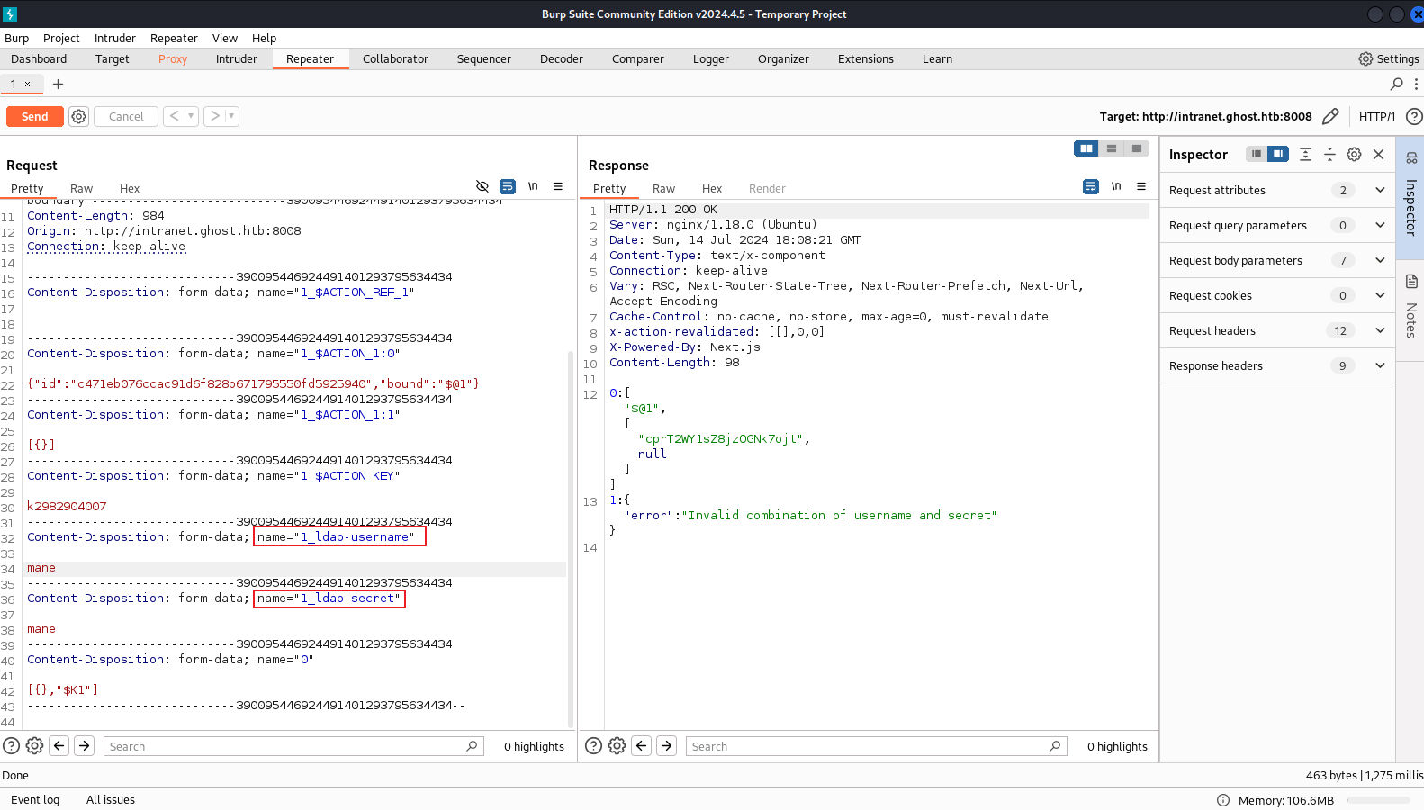1424x810 pixels.
Task: Switch Inspector to right-docked layout
Action: (x=1278, y=154)
